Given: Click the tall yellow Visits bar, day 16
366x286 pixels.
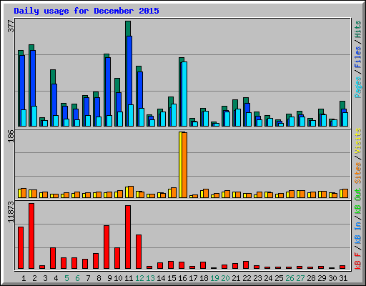Looking at the screenshot, I should pyautogui.click(x=180, y=164).
